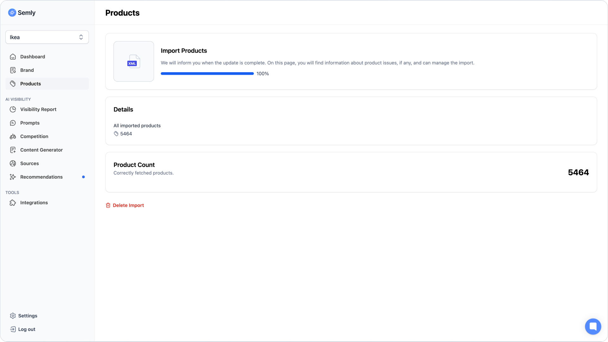The image size is (608, 342).
Task: Click the Competition scale icon
Action: 13,136
